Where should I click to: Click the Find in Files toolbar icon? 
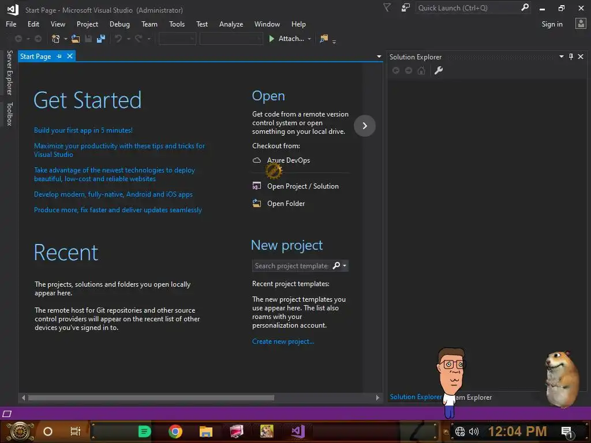click(324, 39)
